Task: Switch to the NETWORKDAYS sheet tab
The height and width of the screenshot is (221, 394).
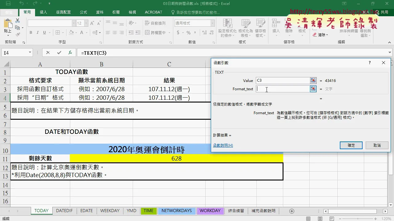Action: point(176,211)
